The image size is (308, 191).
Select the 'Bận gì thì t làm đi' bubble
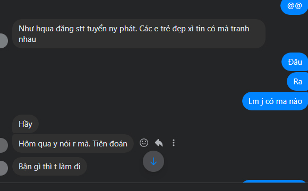click(x=49, y=166)
